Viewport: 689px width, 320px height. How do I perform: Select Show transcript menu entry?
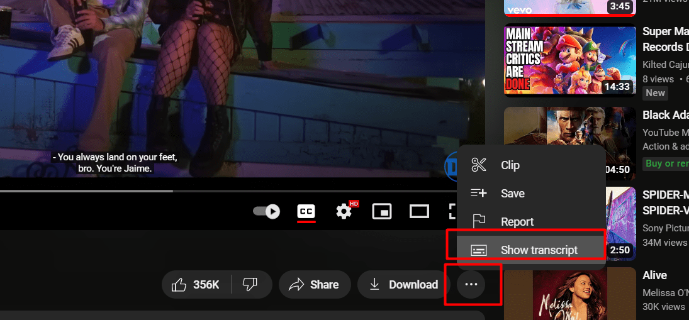click(x=531, y=250)
